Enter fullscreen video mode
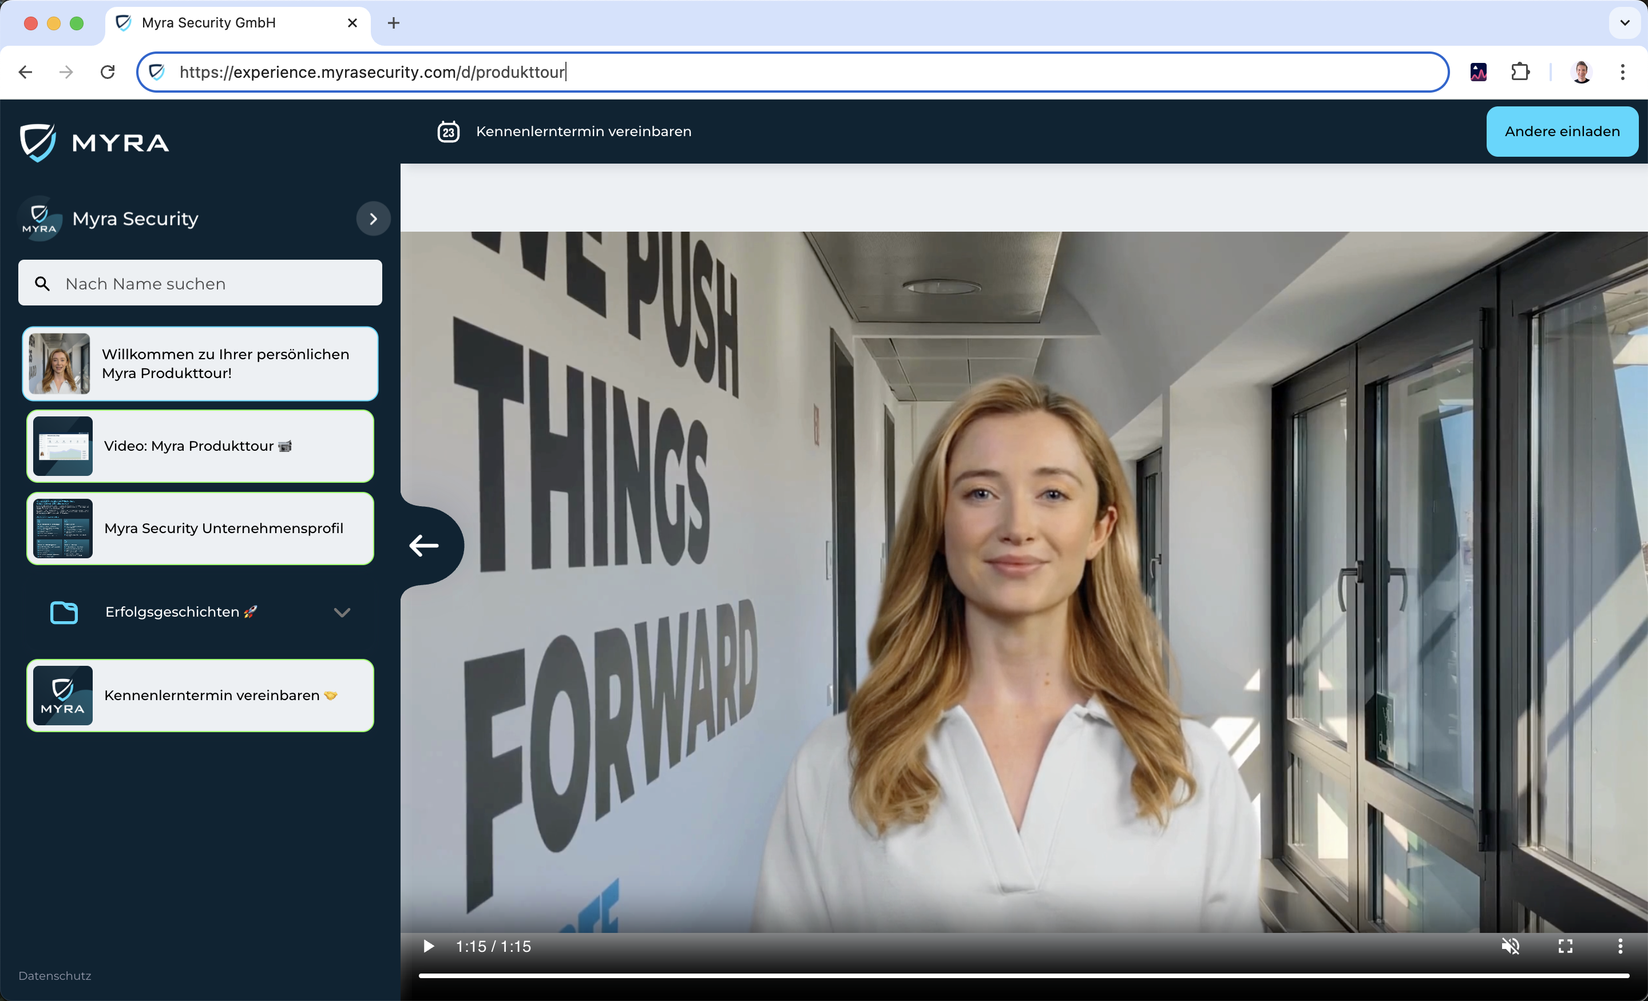Image resolution: width=1648 pixels, height=1001 pixels. (x=1565, y=946)
